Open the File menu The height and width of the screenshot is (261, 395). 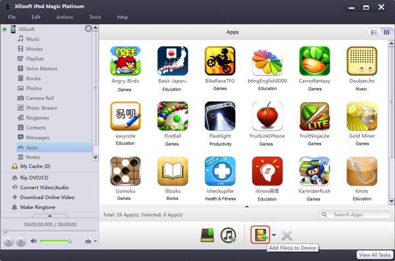pos(12,17)
